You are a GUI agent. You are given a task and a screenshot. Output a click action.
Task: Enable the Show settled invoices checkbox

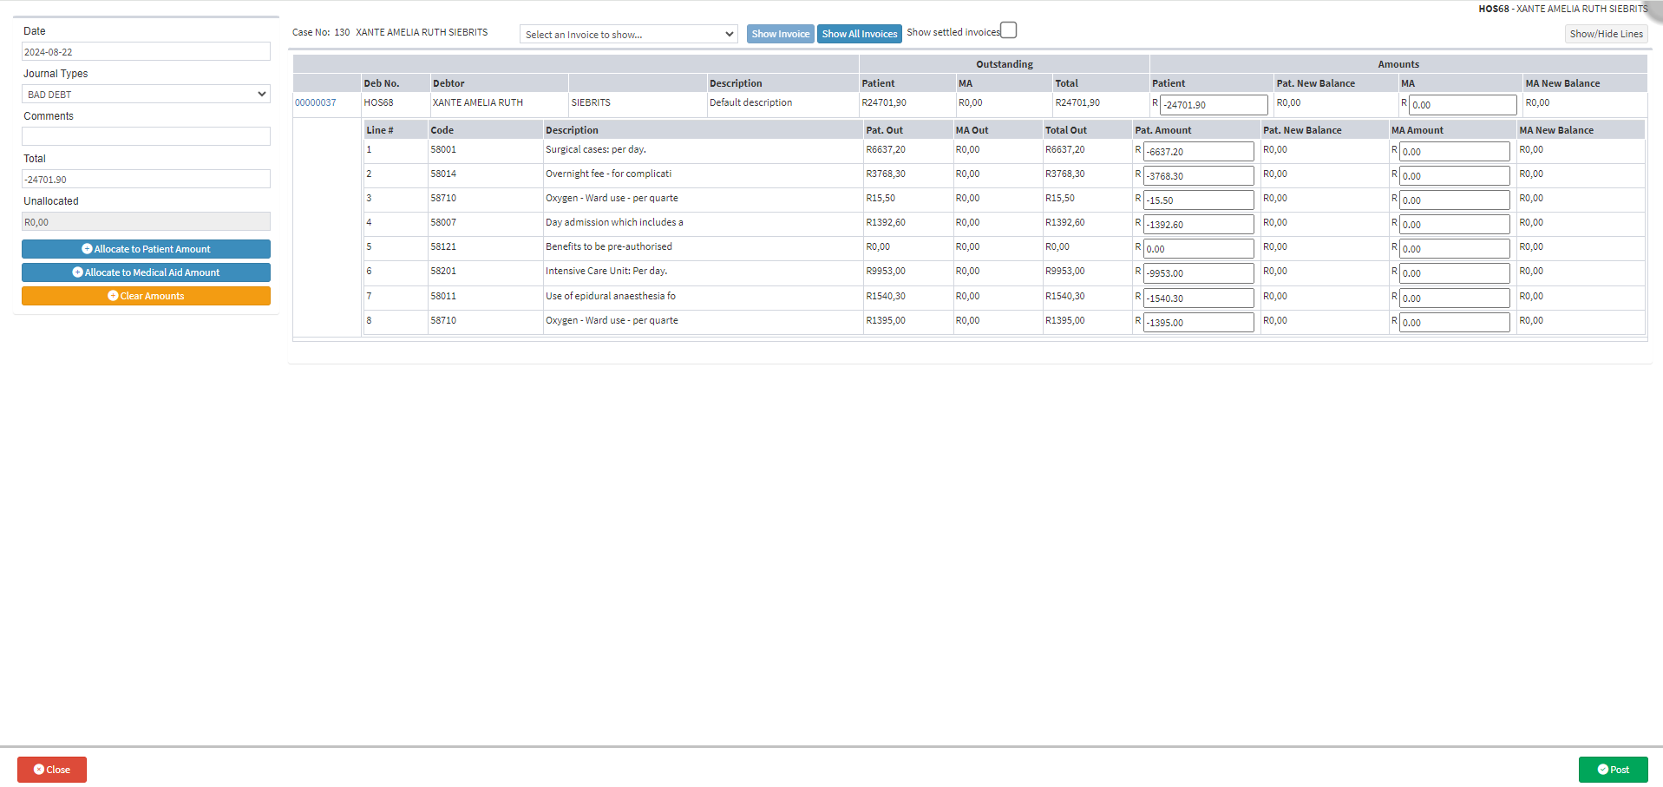(x=1008, y=30)
